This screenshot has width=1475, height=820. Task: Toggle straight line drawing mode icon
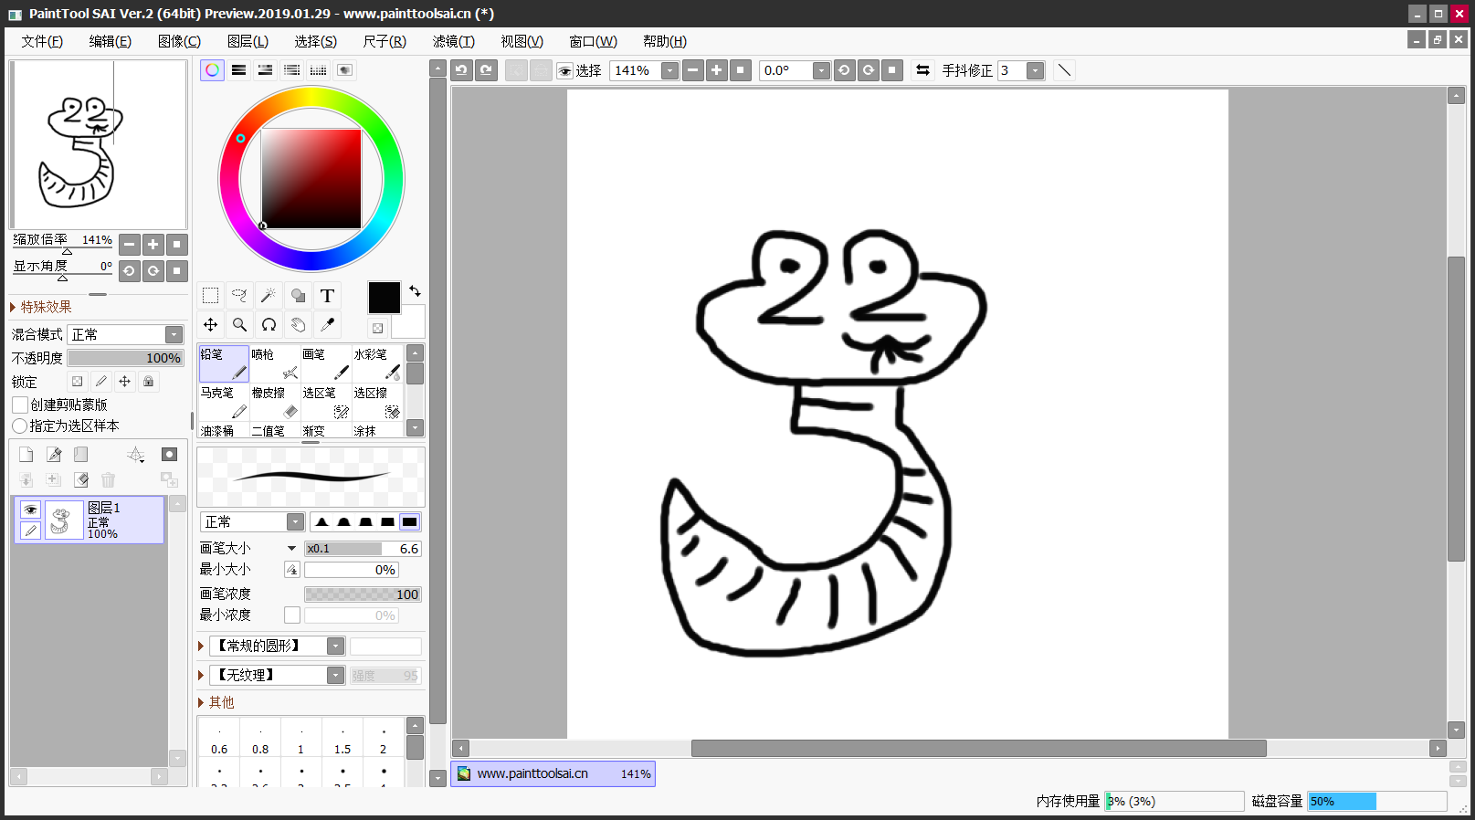1064,70
